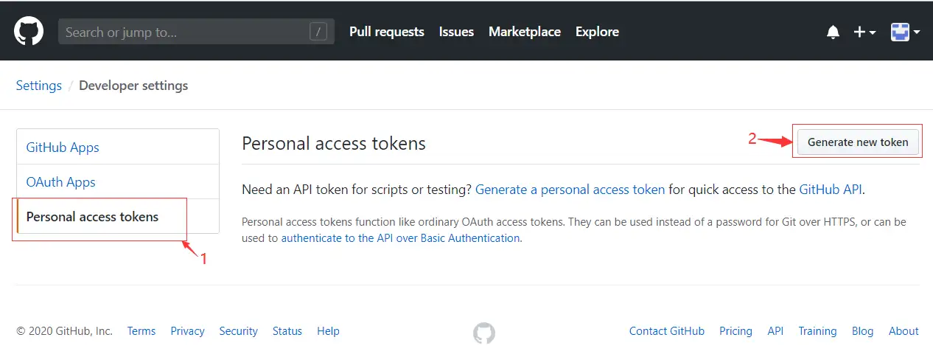This screenshot has height=357, width=933.
Task: Open Marketplace in the header
Action: [524, 32]
